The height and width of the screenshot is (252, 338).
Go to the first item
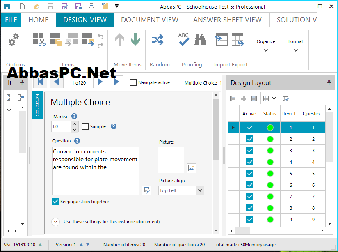click(40, 82)
